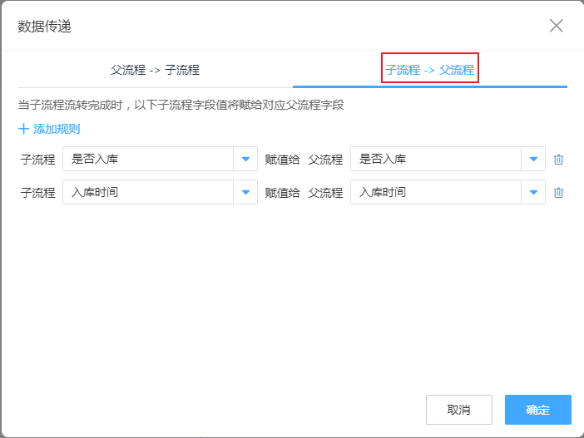584x438 pixels.
Task: Click the 数据传递 dialog title
Action: click(x=45, y=26)
